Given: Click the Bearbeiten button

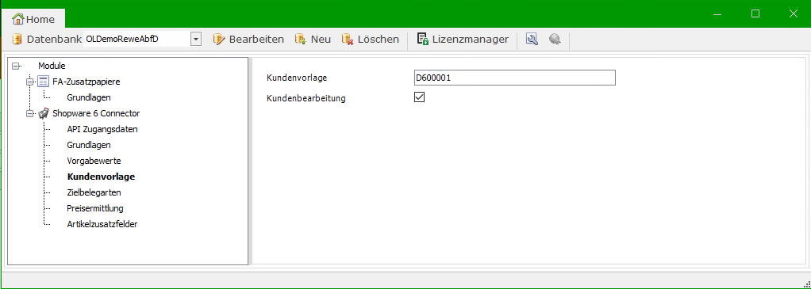Looking at the screenshot, I should (248, 40).
